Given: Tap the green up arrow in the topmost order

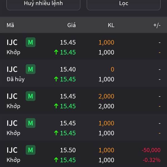Looking at the screenshot, I should pyautogui.click(x=56, y=52).
